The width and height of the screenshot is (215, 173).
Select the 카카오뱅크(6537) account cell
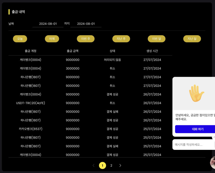click(x=31, y=129)
